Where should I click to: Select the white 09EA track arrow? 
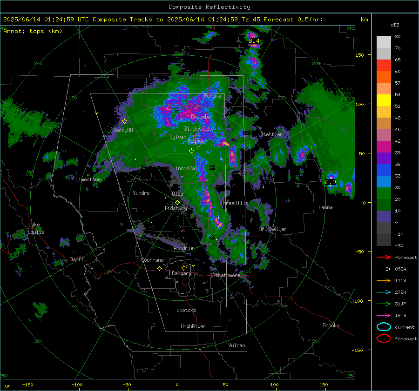click(384, 269)
